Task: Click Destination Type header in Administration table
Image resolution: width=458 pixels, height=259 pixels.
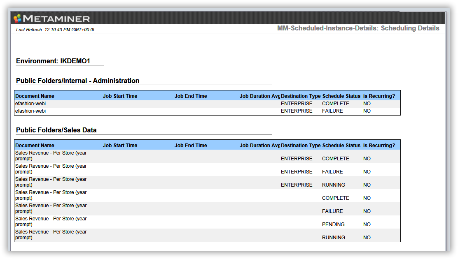Action: click(x=301, y=96)
